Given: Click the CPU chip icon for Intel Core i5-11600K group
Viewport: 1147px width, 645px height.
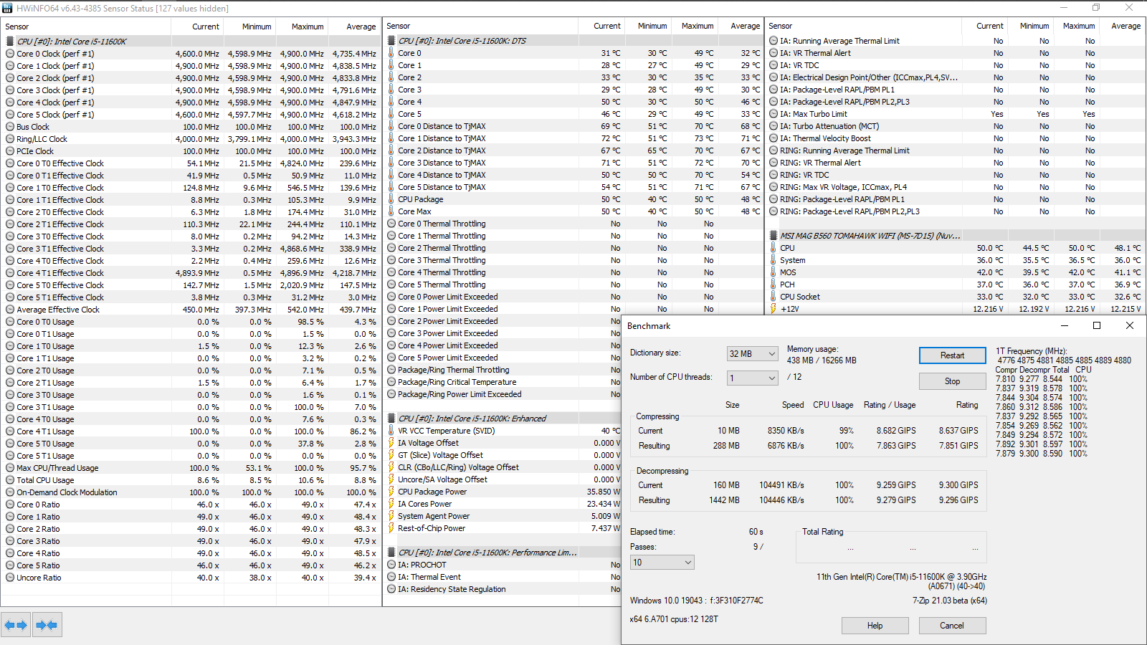Looking at the screenshot, I should point(10,42).
